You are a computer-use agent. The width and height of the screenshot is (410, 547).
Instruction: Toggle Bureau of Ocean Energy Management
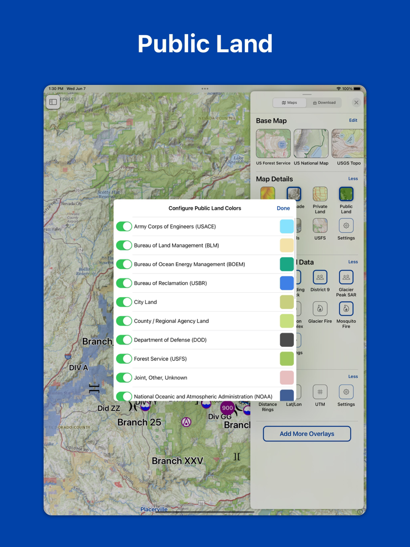[x=124, y=264]
